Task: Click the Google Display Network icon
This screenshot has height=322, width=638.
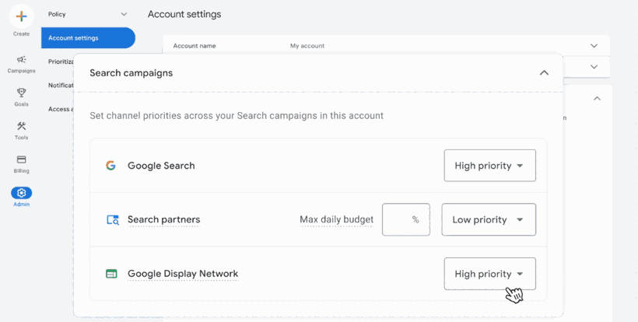Action: tap(111, 274)
